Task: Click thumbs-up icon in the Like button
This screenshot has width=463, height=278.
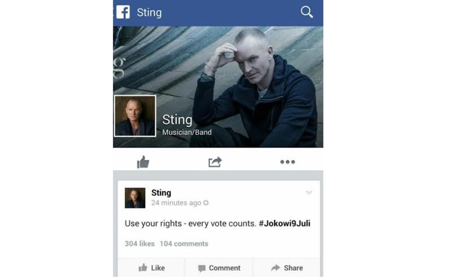Action: (x=143, y=267)
